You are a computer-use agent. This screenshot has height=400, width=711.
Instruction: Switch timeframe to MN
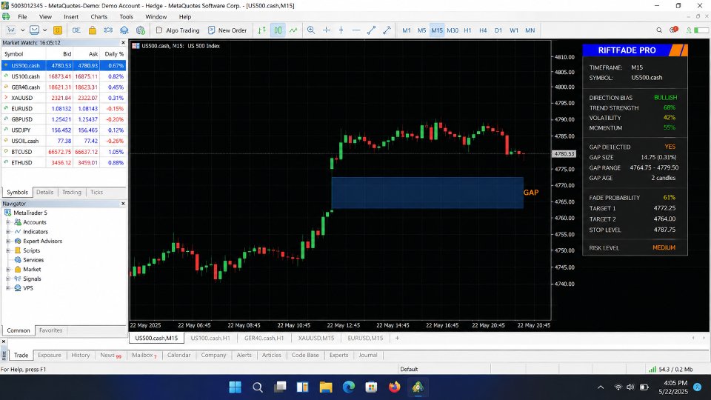(x=530, y=30)
